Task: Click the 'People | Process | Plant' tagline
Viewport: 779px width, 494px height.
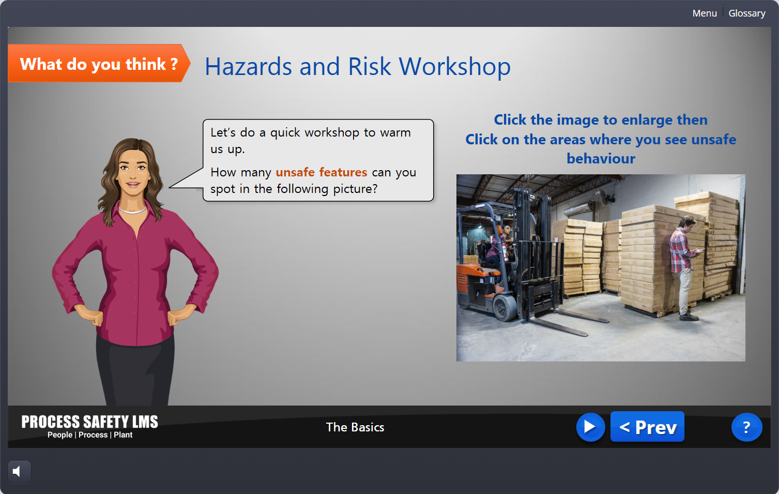Action: click(x=90, y=435)
